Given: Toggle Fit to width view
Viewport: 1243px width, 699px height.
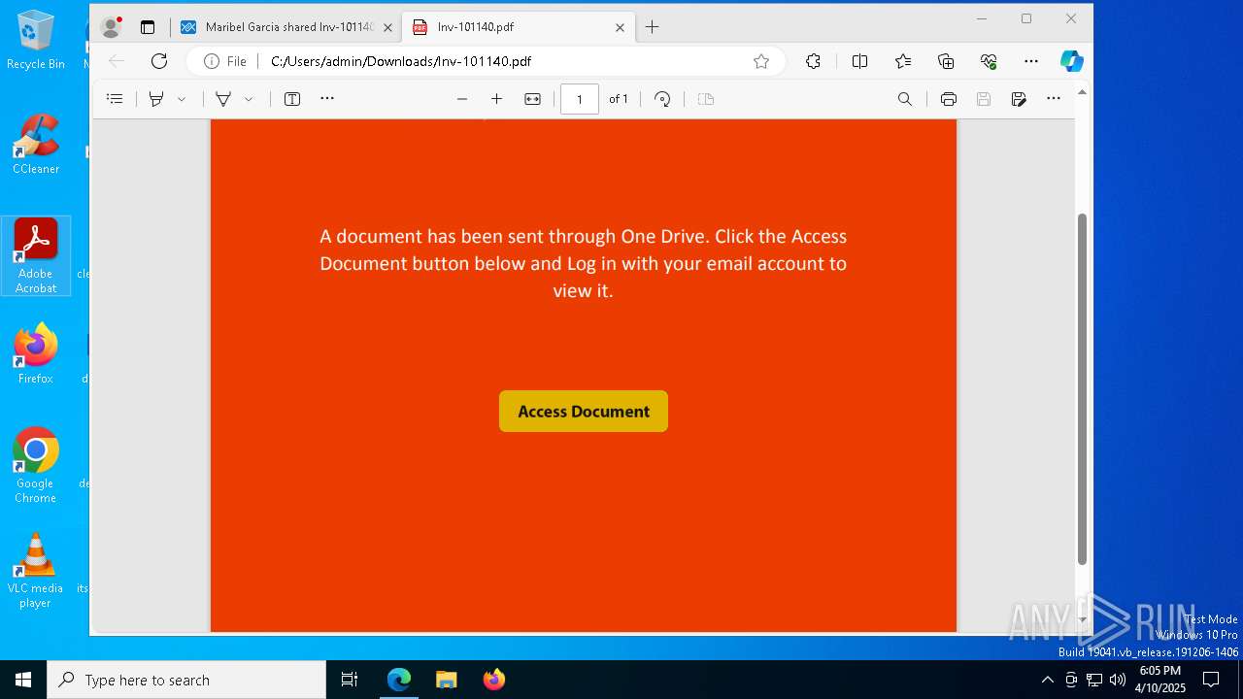Looking at the screenshot, I should (532, 99).
